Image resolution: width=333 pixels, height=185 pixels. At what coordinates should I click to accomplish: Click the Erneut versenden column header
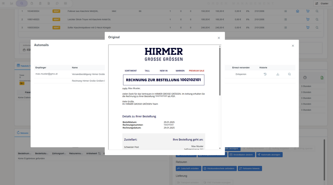241,68
